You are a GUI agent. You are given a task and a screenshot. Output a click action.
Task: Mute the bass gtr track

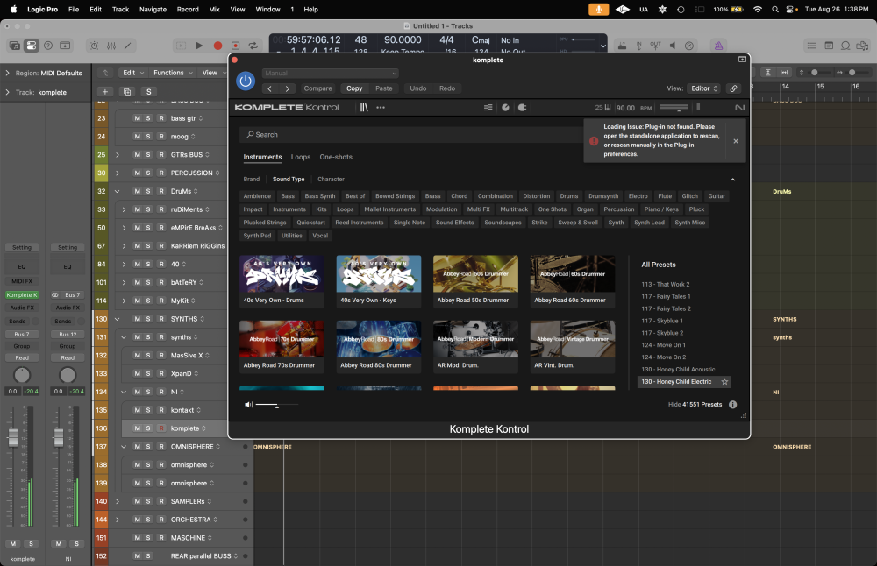pyautogui.click(x=137, y=118)
